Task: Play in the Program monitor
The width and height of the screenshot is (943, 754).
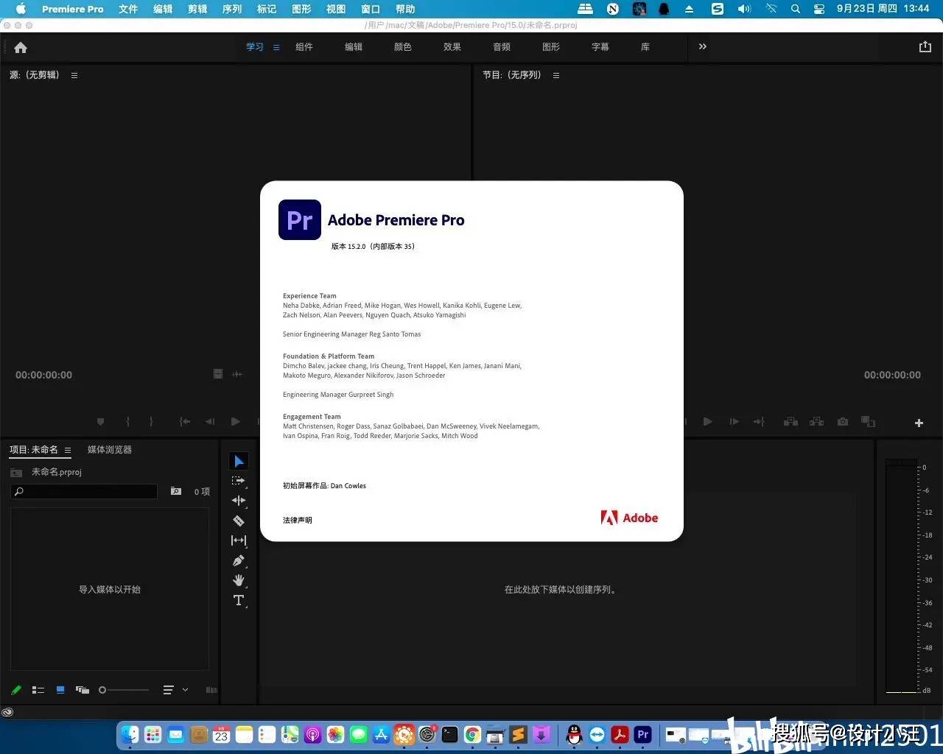Action: pyautogui.click(x=708, y=422)
